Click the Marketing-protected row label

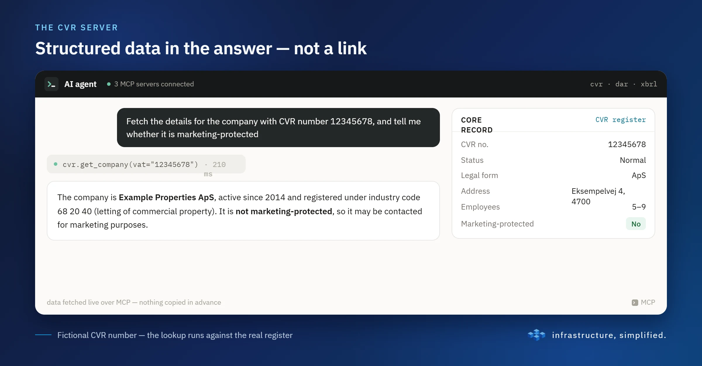(x=497, y=224)
